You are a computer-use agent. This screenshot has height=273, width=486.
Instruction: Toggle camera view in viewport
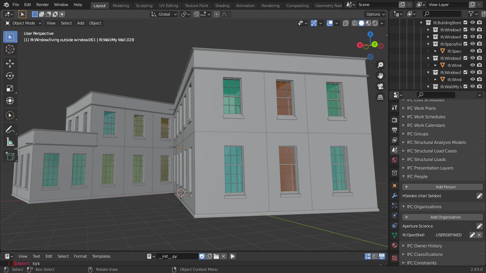380,87
